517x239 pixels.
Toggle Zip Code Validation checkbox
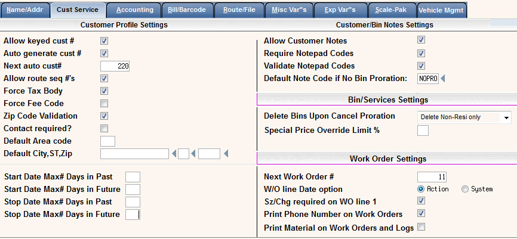pos(104,116)
